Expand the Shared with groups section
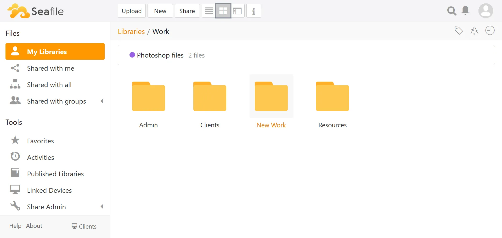Screen dimensions: 502x238 [x=57, y=101]
